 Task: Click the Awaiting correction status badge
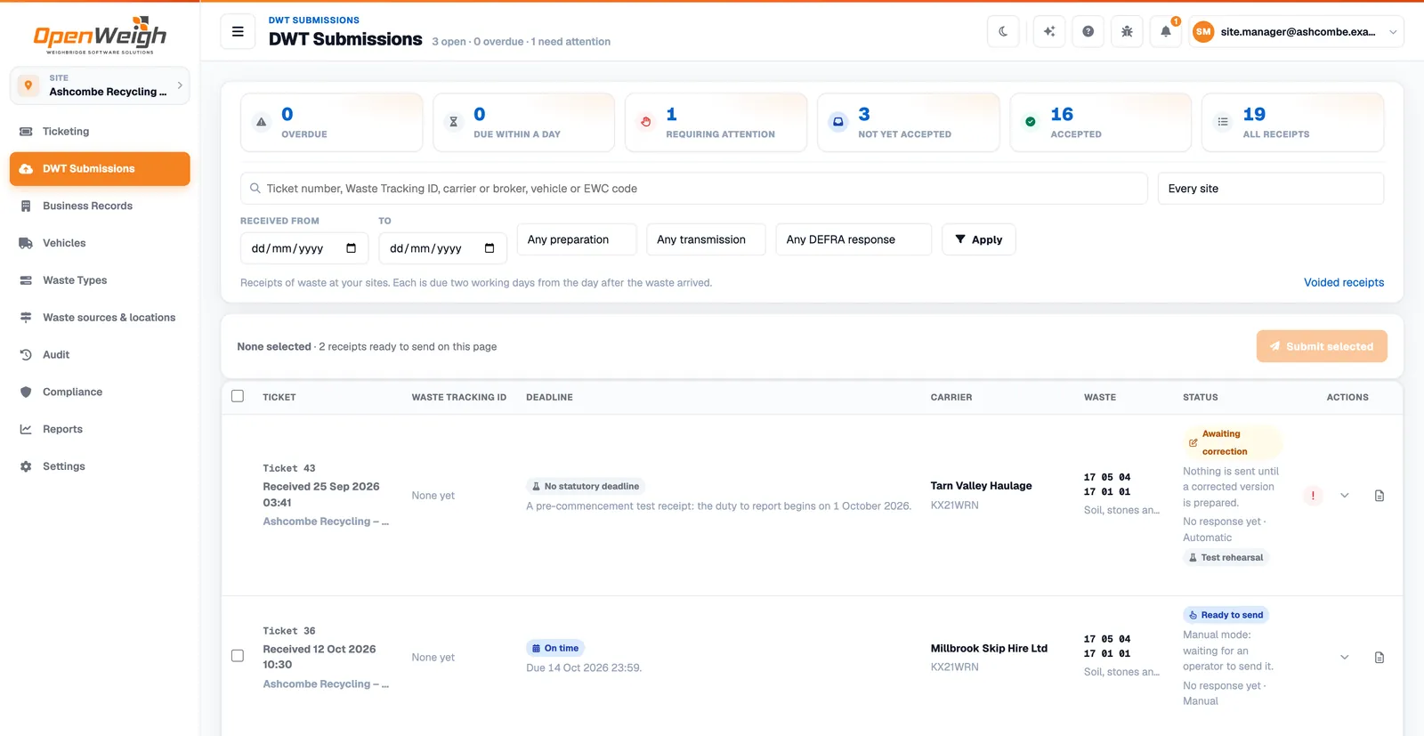[x=1233, y=442]
